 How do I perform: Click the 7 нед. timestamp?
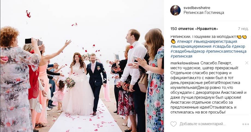point(243,29)
